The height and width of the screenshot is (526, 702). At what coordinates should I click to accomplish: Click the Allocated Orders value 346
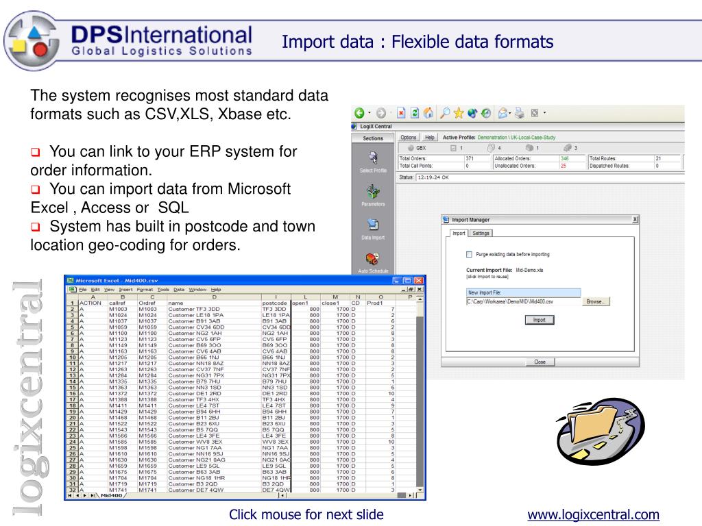(565, 158)
